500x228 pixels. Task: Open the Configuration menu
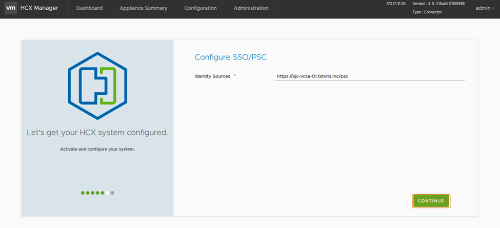coord(200,8)
